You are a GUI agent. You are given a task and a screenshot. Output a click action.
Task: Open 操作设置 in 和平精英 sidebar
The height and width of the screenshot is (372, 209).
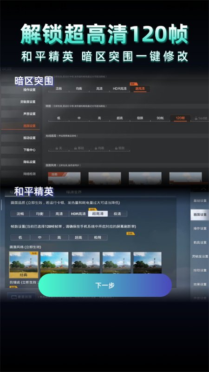click(200, 228)
